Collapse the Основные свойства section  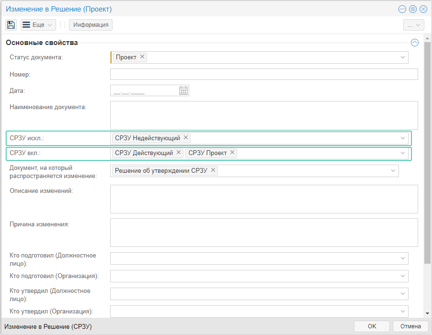pos(415,43)
